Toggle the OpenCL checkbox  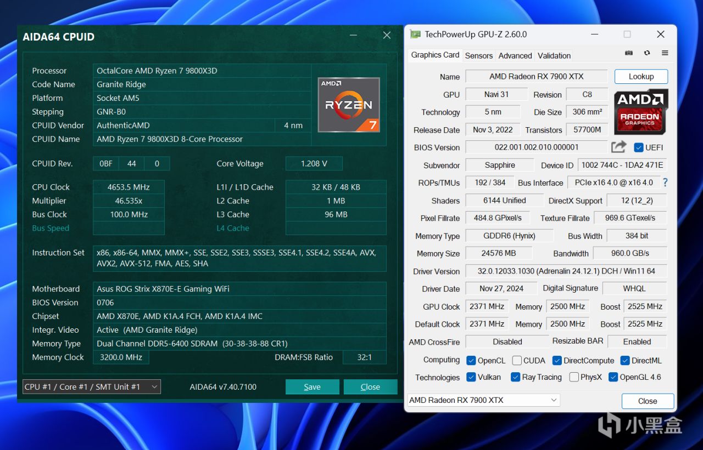(471, 360)
